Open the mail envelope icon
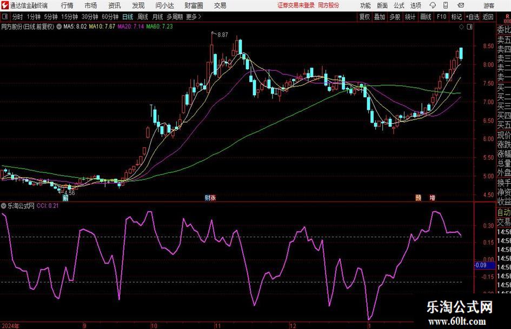 tap(461, 5)
